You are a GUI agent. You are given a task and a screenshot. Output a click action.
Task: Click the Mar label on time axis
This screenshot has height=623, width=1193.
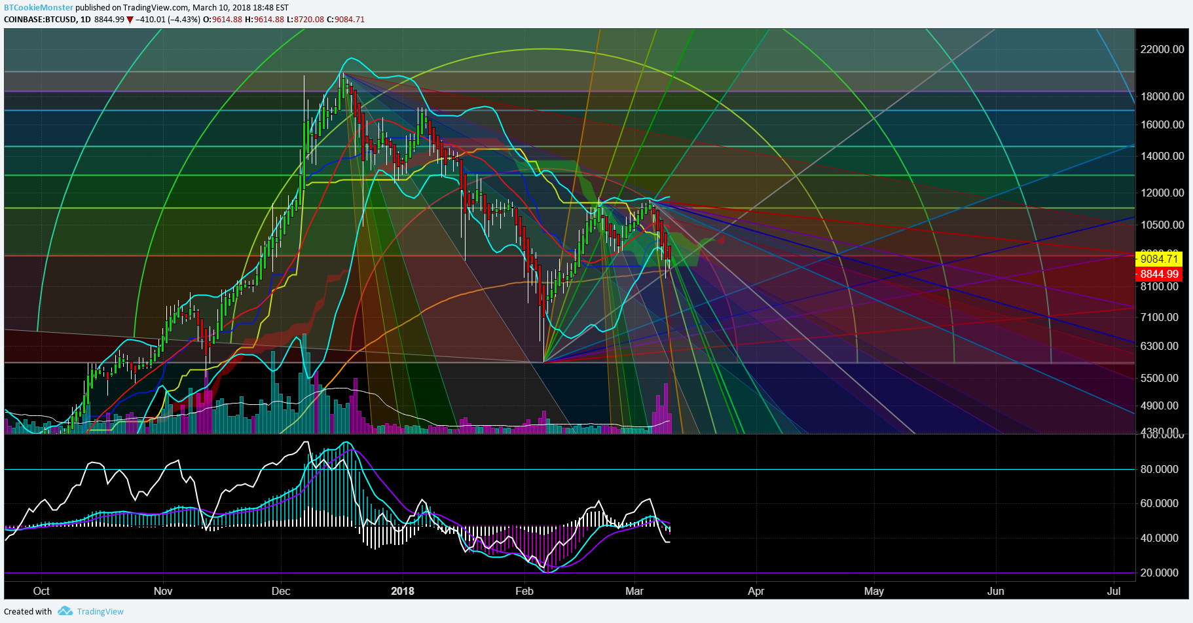pyautogui.click(x=634, y=591)
